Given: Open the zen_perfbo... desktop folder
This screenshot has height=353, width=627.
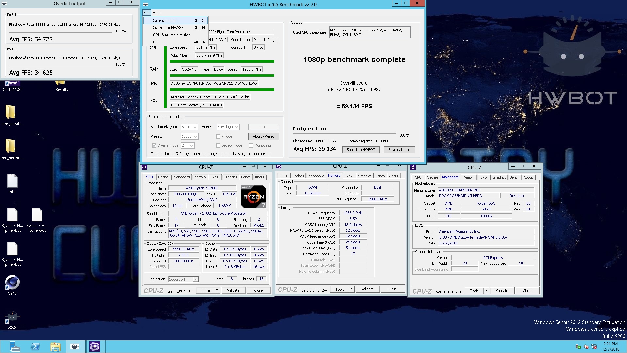Looking at the screenshot, I should pos(12,149).
